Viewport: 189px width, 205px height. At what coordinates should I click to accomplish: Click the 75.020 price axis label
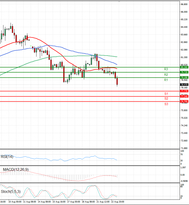pyautogui.click(x=184, y=118)
